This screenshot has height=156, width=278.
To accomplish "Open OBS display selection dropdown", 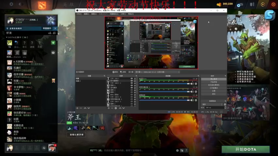I will tap(157, 72).
